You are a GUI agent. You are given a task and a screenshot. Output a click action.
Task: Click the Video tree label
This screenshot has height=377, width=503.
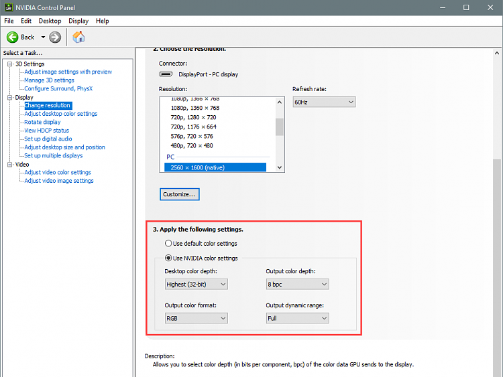click(x=22, y=164)
